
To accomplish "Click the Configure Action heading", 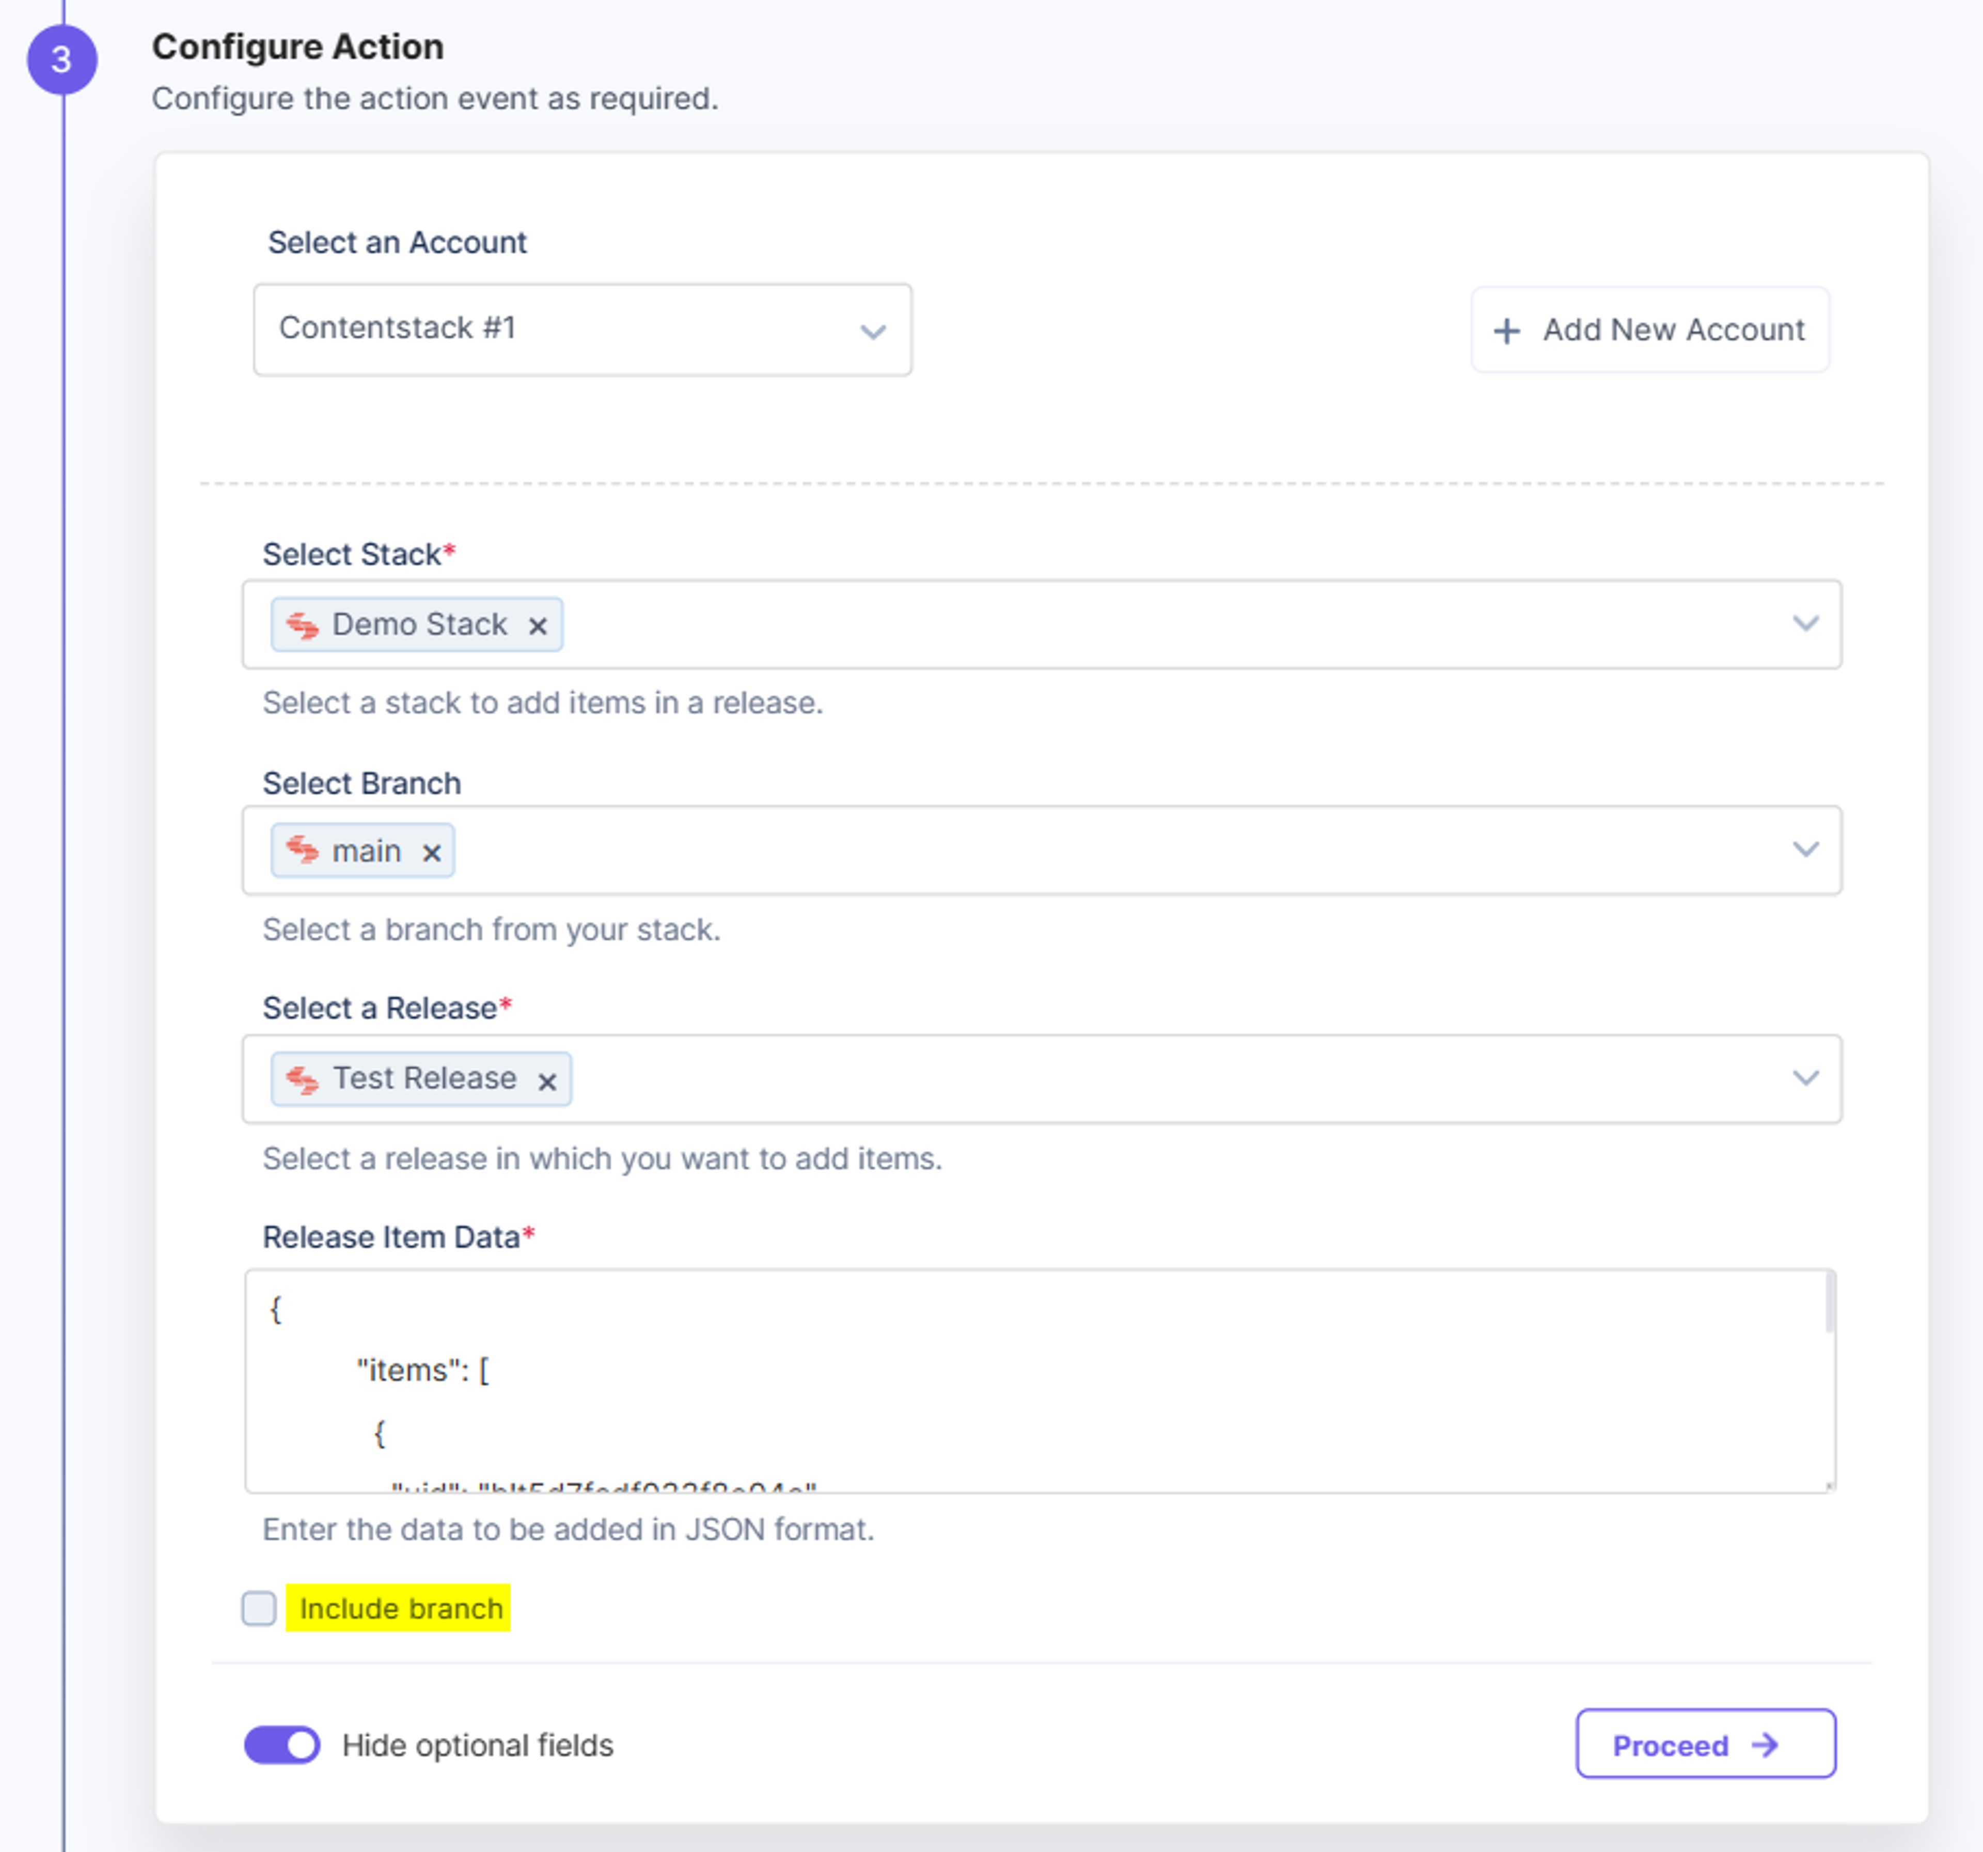I will (298, 47).
